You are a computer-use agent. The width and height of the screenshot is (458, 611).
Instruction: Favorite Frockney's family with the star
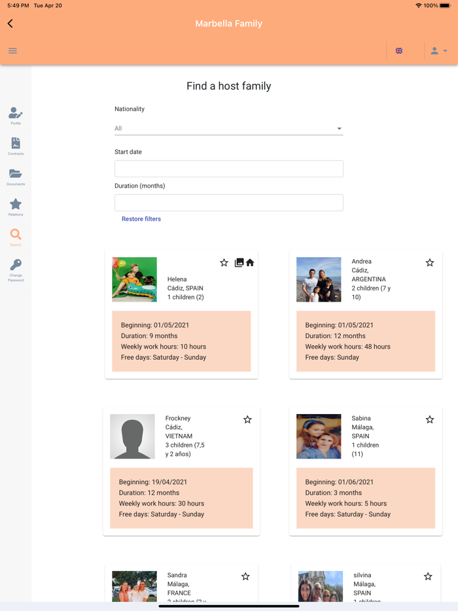pyautogui.click(x=247, y=420)
